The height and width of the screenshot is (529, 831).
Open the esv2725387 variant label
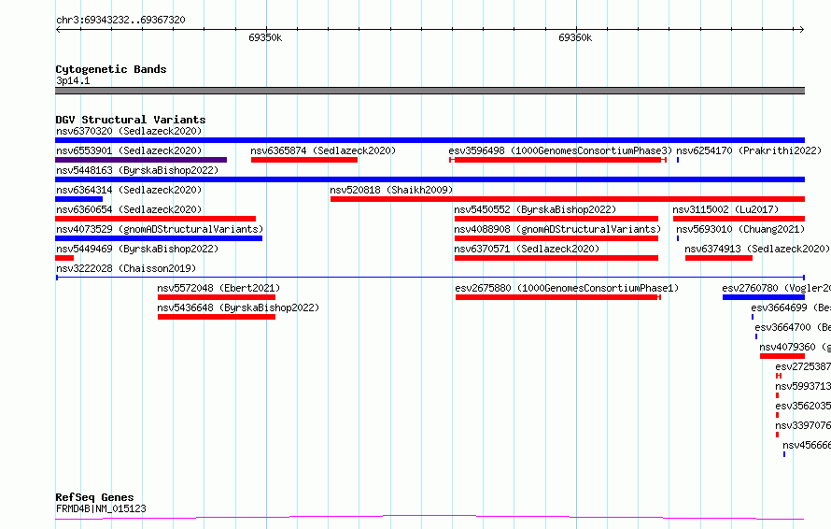coord(802,366)
